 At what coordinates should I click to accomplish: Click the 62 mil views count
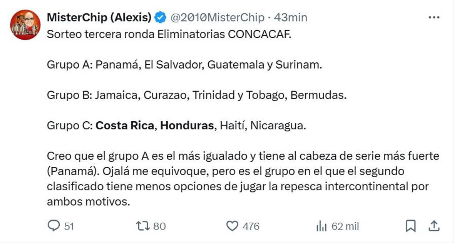(345, 226)
